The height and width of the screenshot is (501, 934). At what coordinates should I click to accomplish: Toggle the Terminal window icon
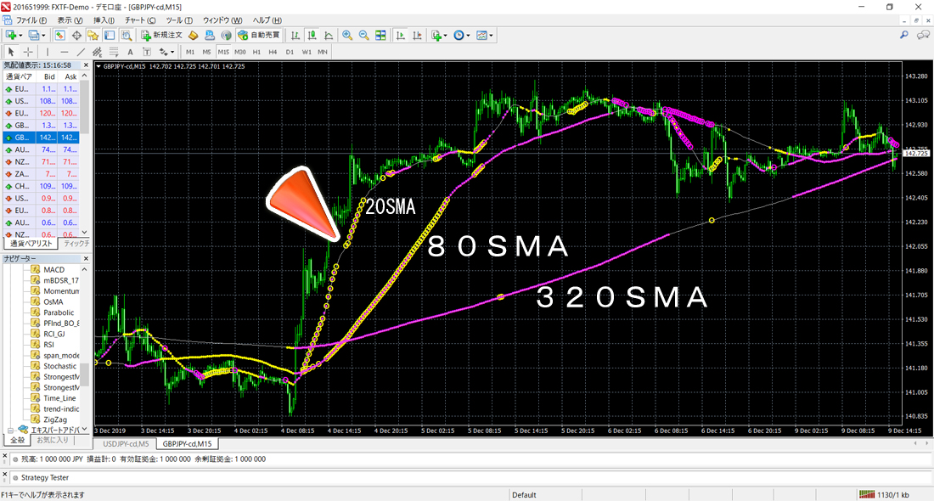110,35
